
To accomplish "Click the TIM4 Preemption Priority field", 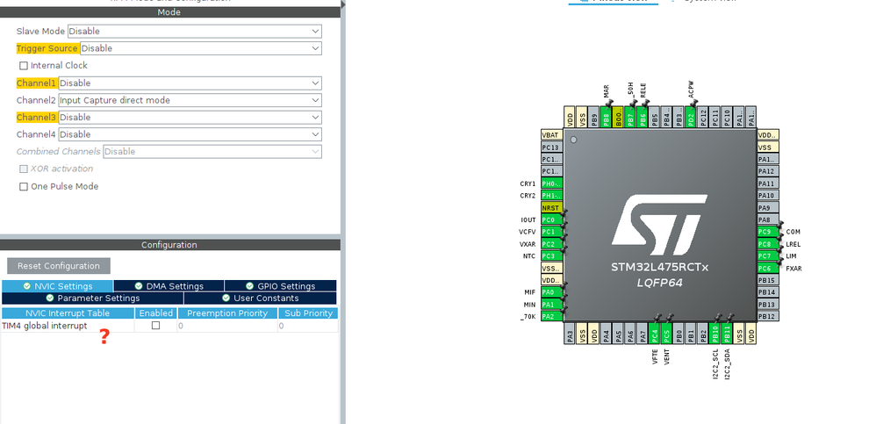I will (x=227, y=326).
